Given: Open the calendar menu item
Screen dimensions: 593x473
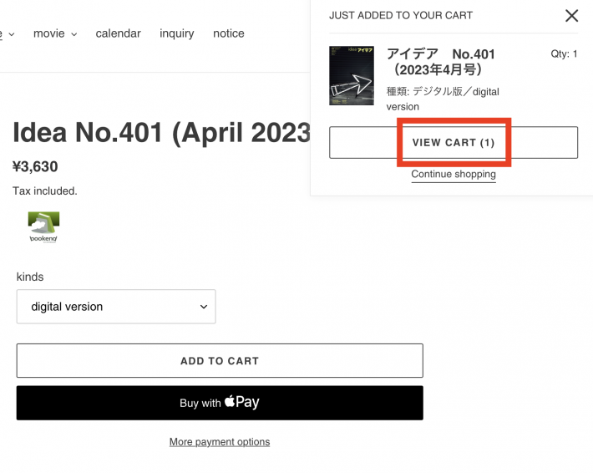Looking at the screenshot, I should point(118,33).
